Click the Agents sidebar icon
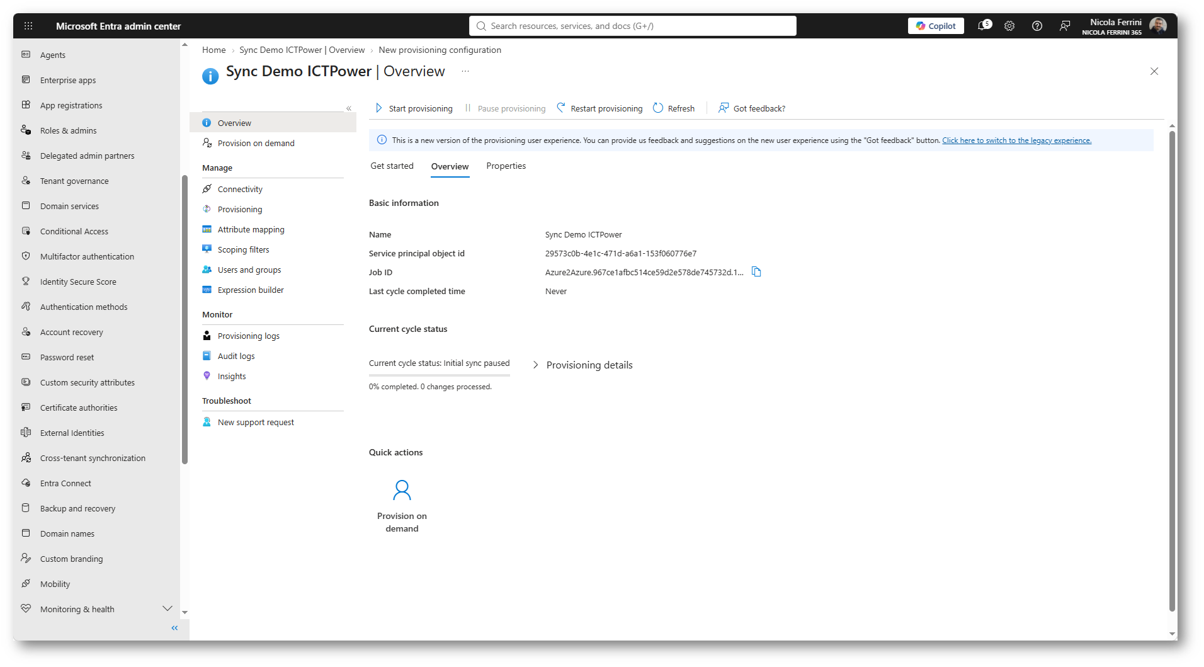This screenshot has height=667, width=1204. click(26, 55)
